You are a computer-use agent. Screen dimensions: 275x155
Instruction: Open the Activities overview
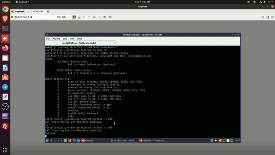click(x=6, y=2)
